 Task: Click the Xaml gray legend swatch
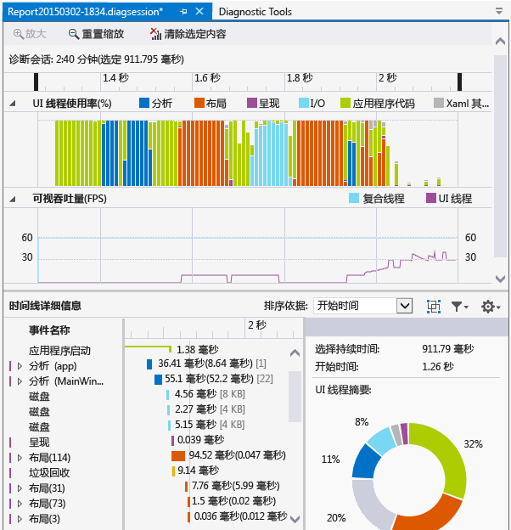(438, 103)
